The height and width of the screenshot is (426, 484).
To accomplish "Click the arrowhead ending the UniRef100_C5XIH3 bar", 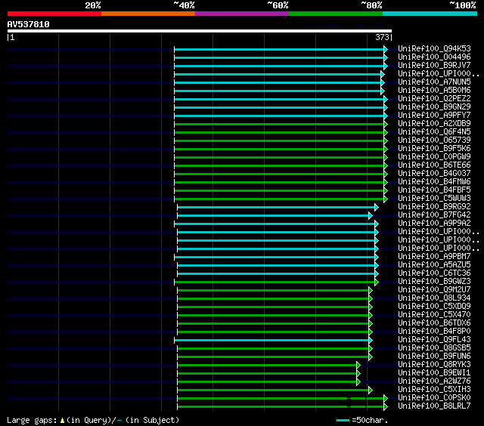I will (x=370, y=390).
